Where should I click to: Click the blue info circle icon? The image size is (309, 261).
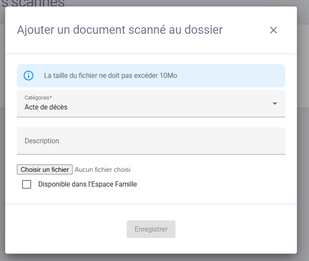pyautogui.click(x=29, y=75)
